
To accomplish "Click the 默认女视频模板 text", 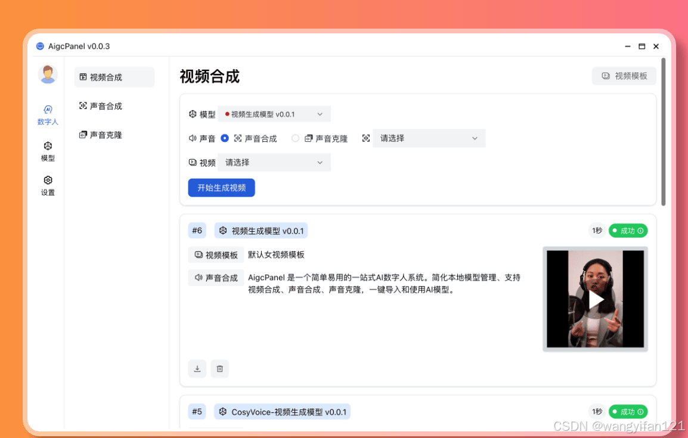I will [x=276, y=254].
